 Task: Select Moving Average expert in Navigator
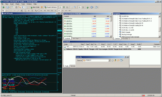point(126,35)
